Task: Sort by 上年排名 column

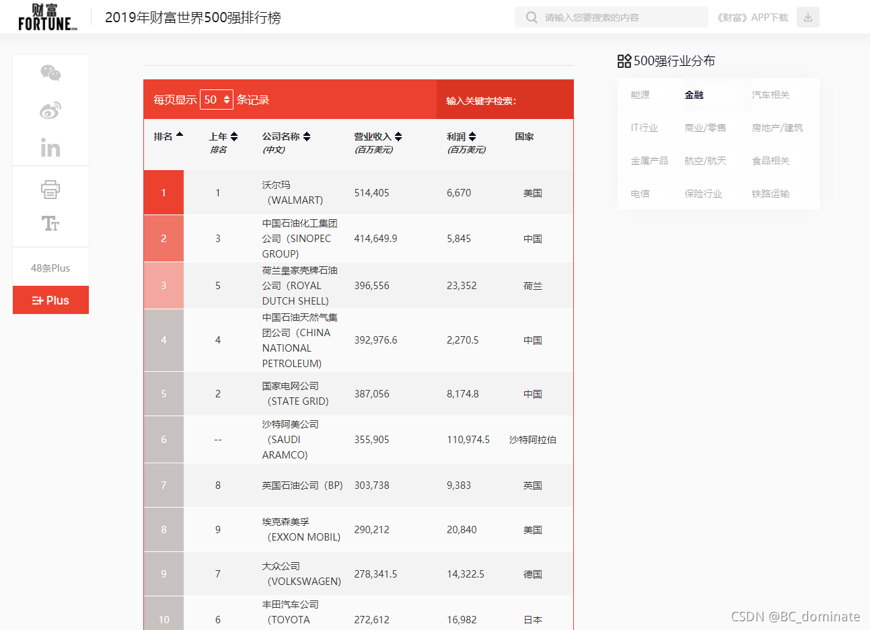Action: pos(234,136)
